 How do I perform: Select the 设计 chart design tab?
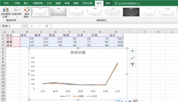click(99, 3)
